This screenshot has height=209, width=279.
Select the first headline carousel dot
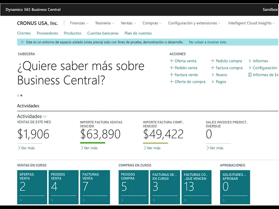click(18, 95)
